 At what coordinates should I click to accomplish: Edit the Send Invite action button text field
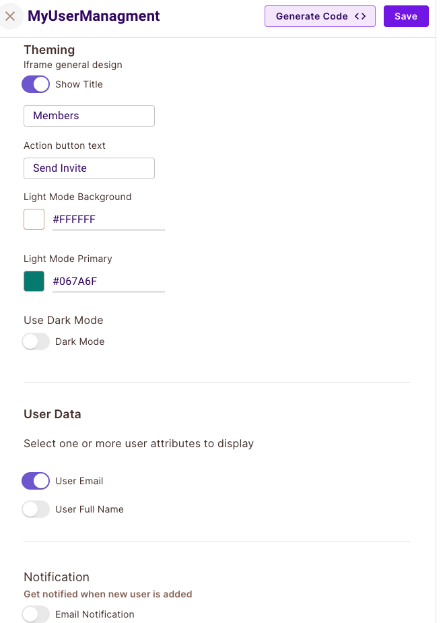point(89,168)
